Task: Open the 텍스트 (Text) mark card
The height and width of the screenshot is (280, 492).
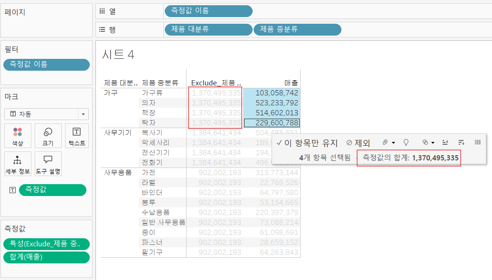Action: [77, 135]
